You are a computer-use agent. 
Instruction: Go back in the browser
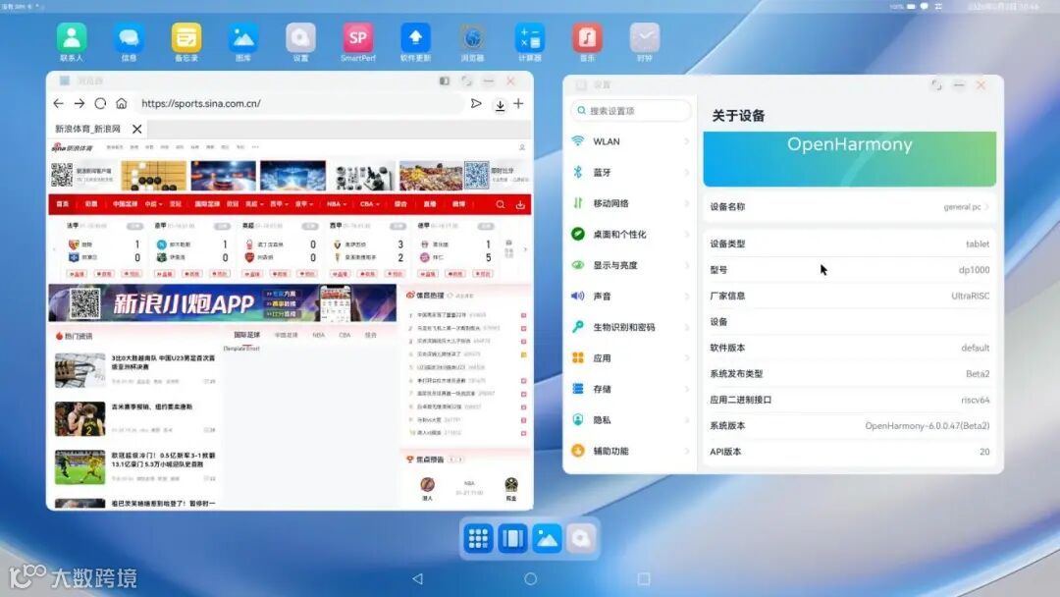point(59,103)
